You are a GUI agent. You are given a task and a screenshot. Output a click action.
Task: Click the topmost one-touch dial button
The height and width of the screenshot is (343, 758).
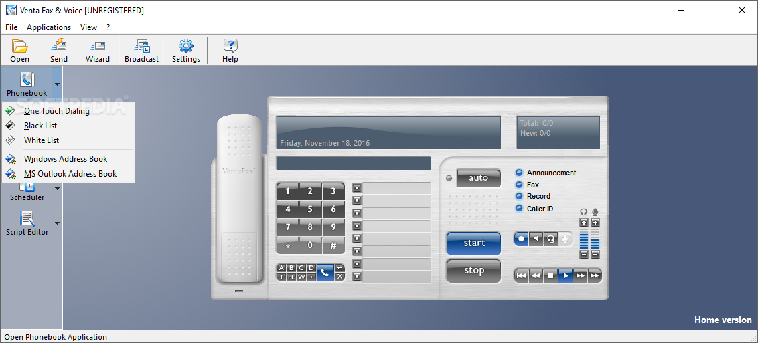357,188
